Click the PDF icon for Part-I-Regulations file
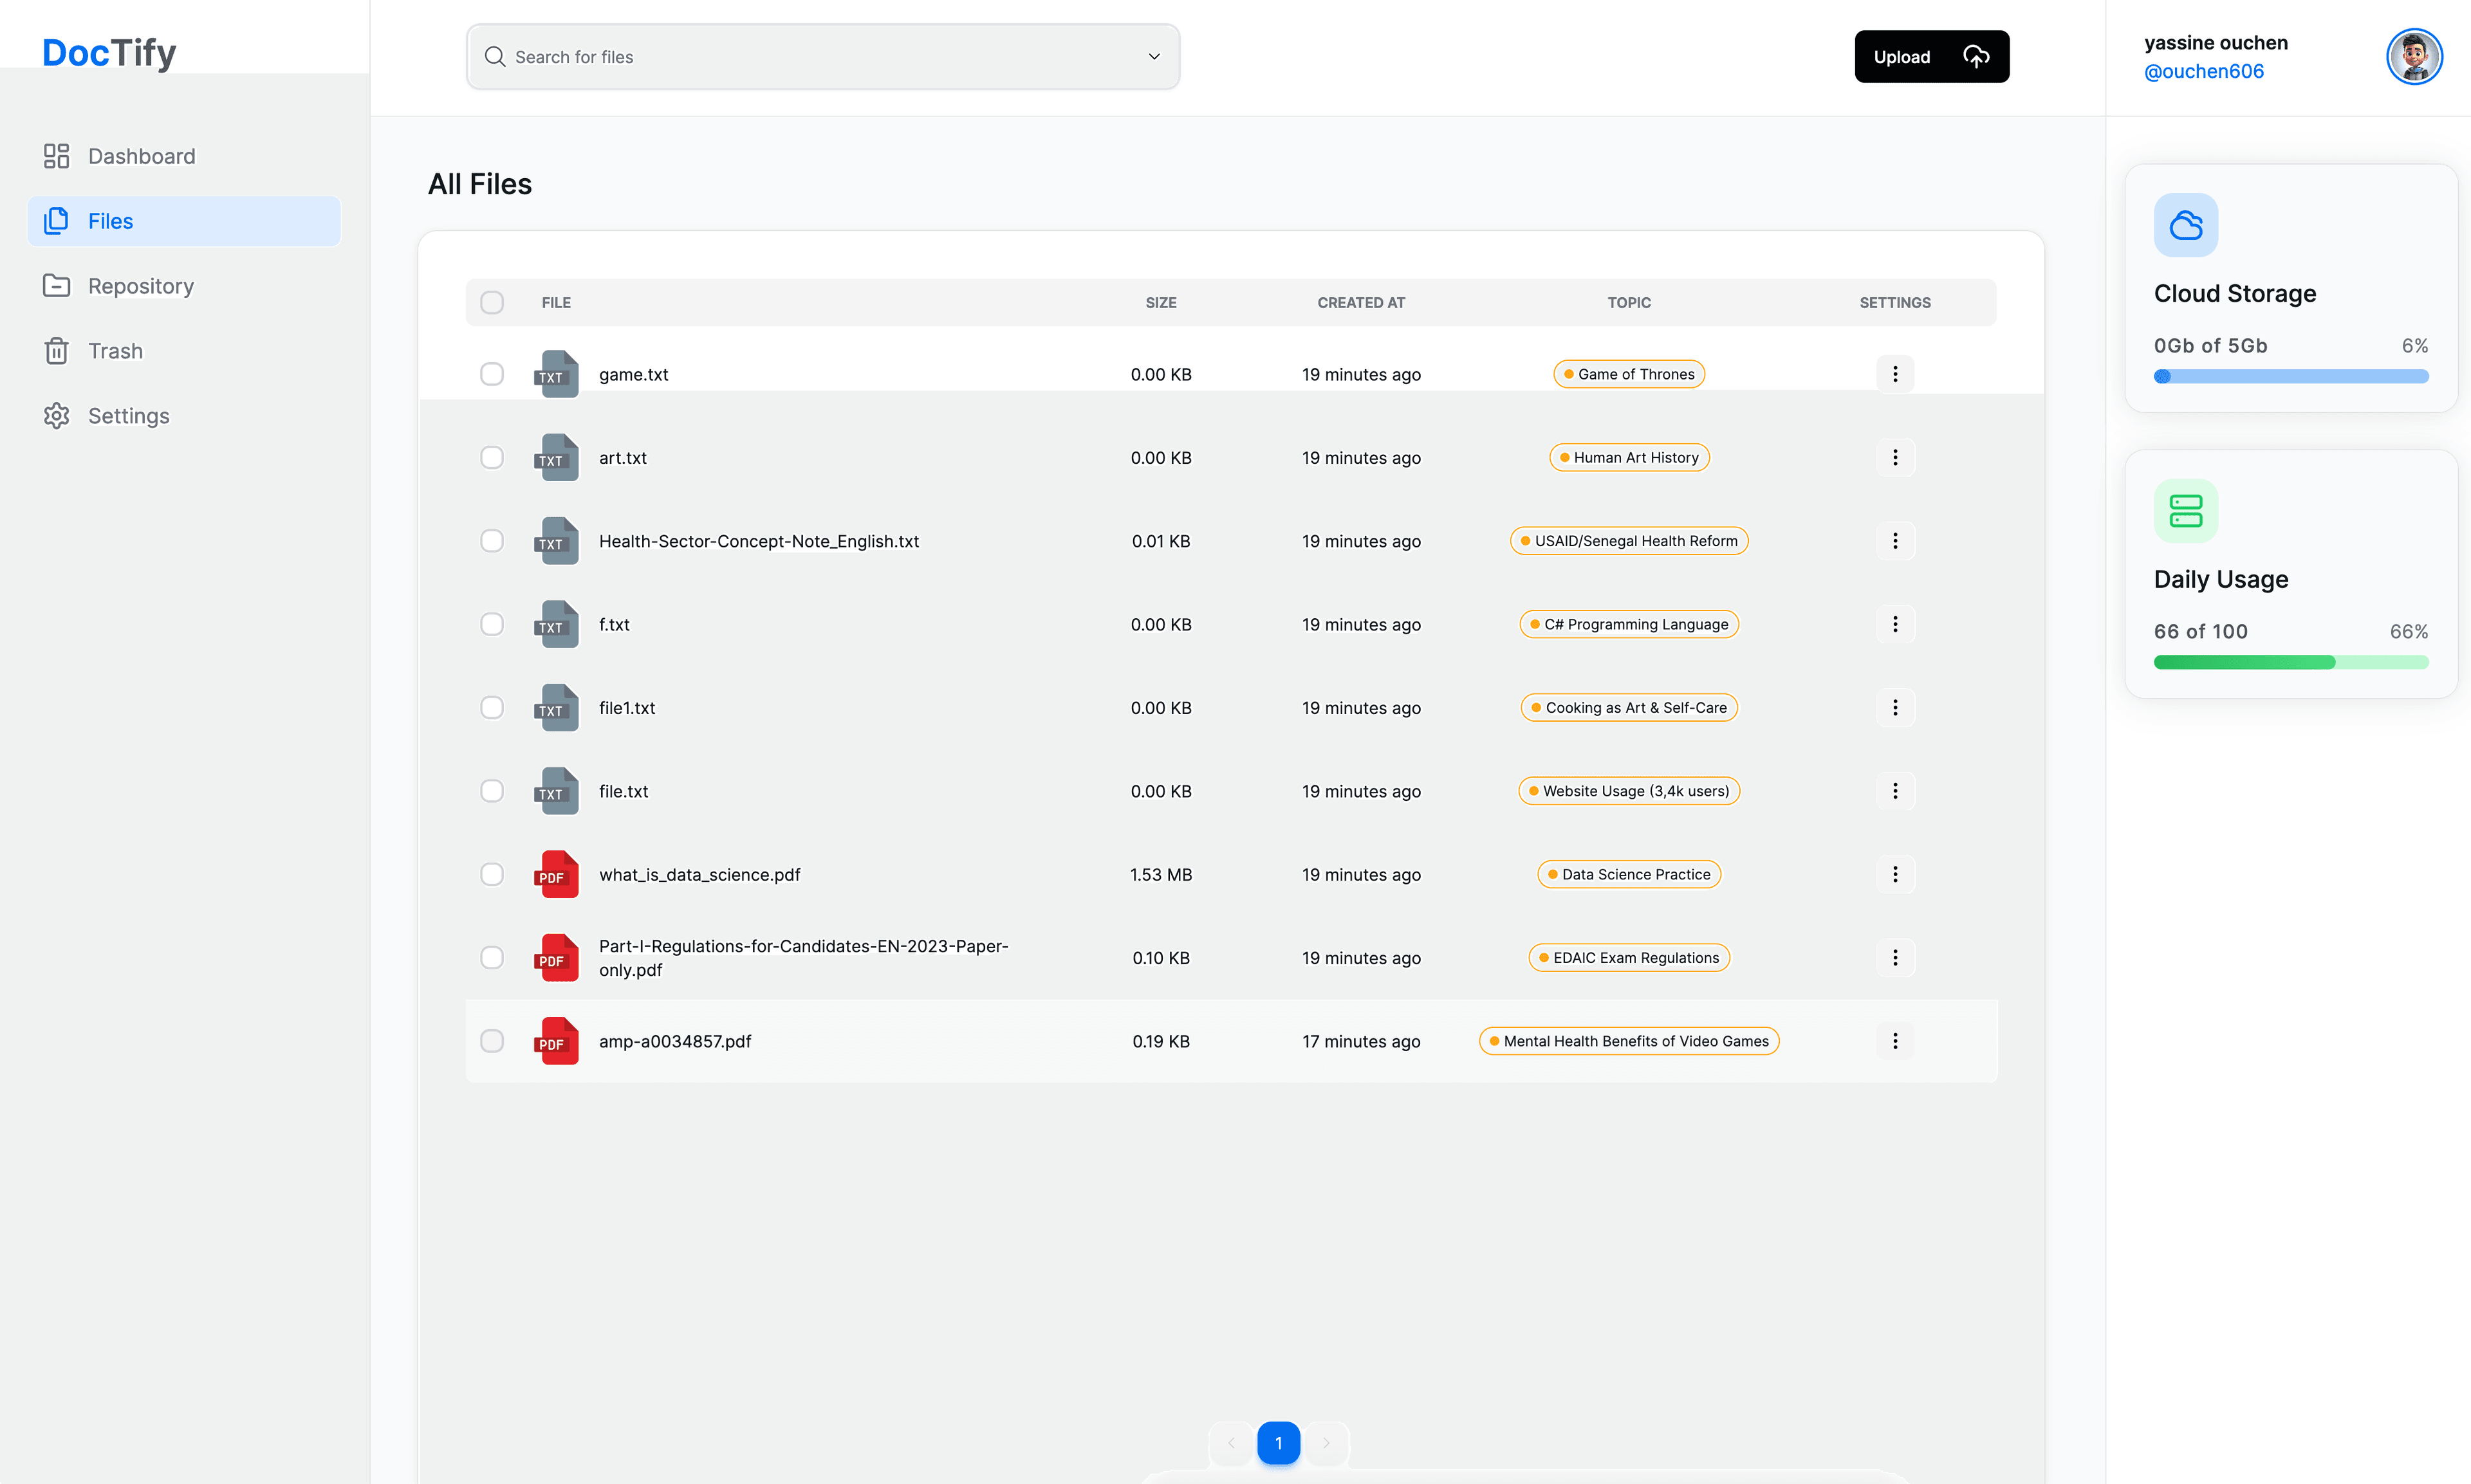The width and height of the screenshot is (2471, 1484). click(556, 957)
